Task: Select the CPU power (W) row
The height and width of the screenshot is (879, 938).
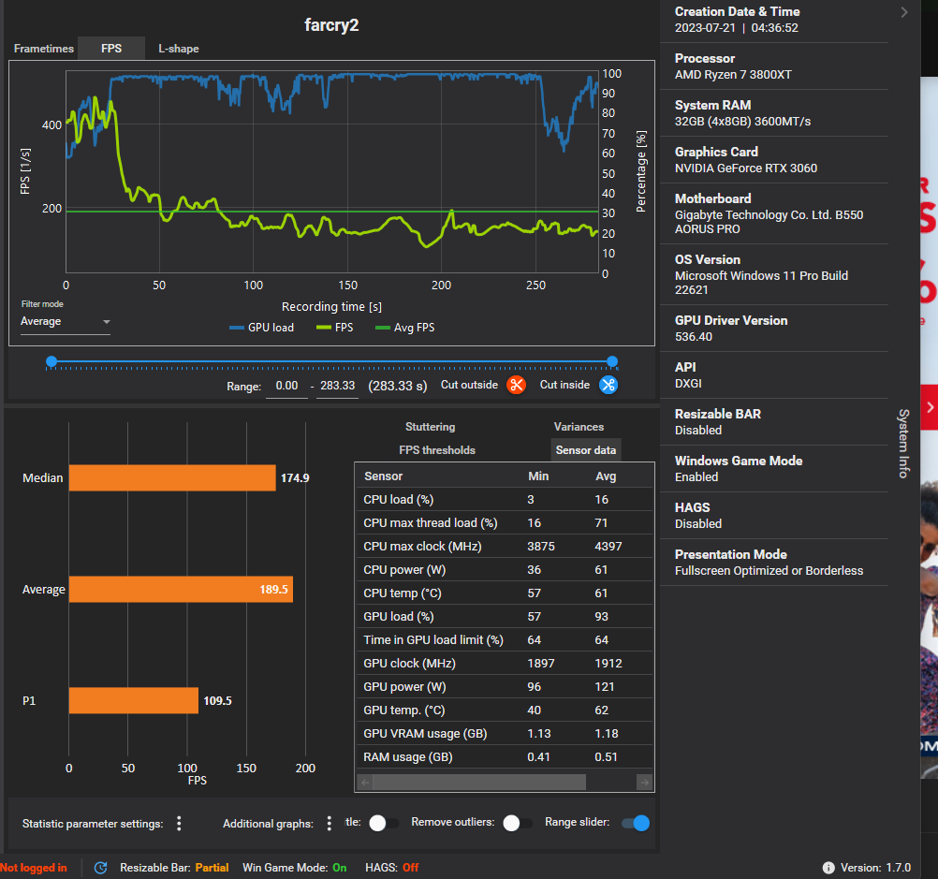Action: click(505, 570)
